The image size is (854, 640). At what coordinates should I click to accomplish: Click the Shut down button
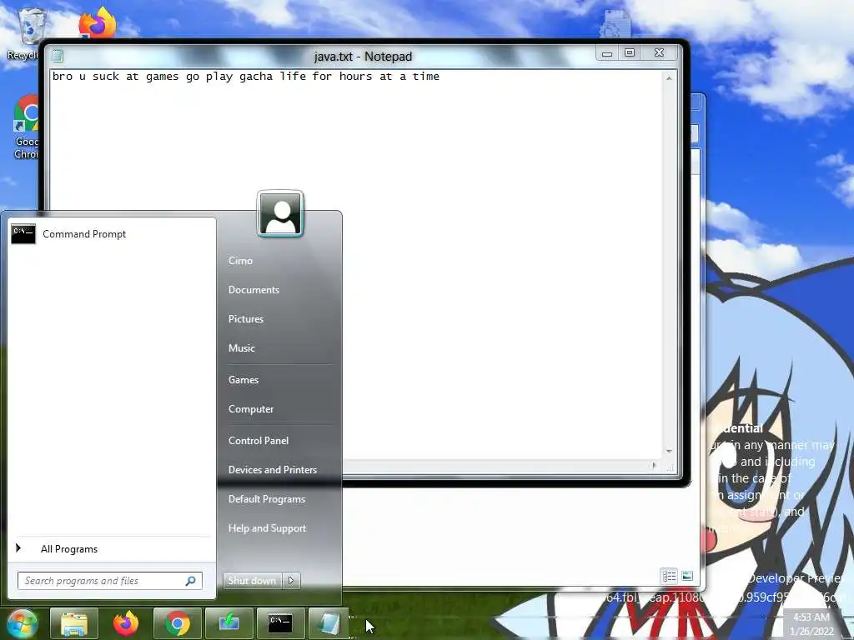pyautogui.click(x=252, y=581)
